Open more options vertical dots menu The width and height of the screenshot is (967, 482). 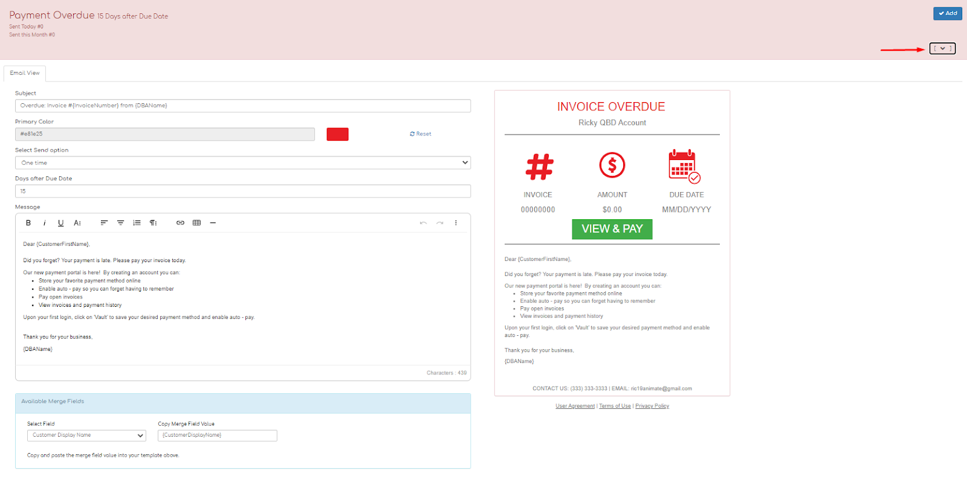point(456,223)
